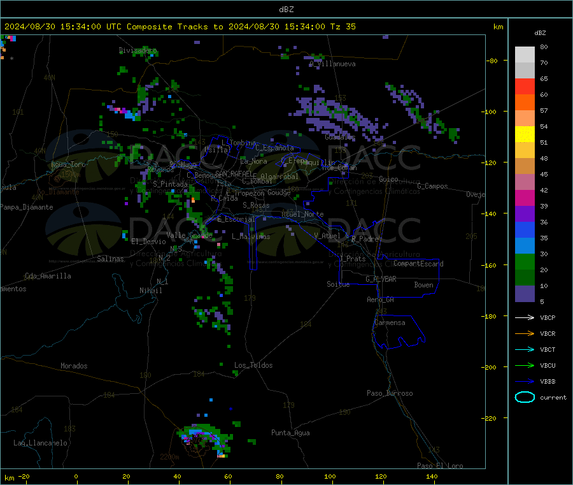Click the Morados map label

coord(74,366)
